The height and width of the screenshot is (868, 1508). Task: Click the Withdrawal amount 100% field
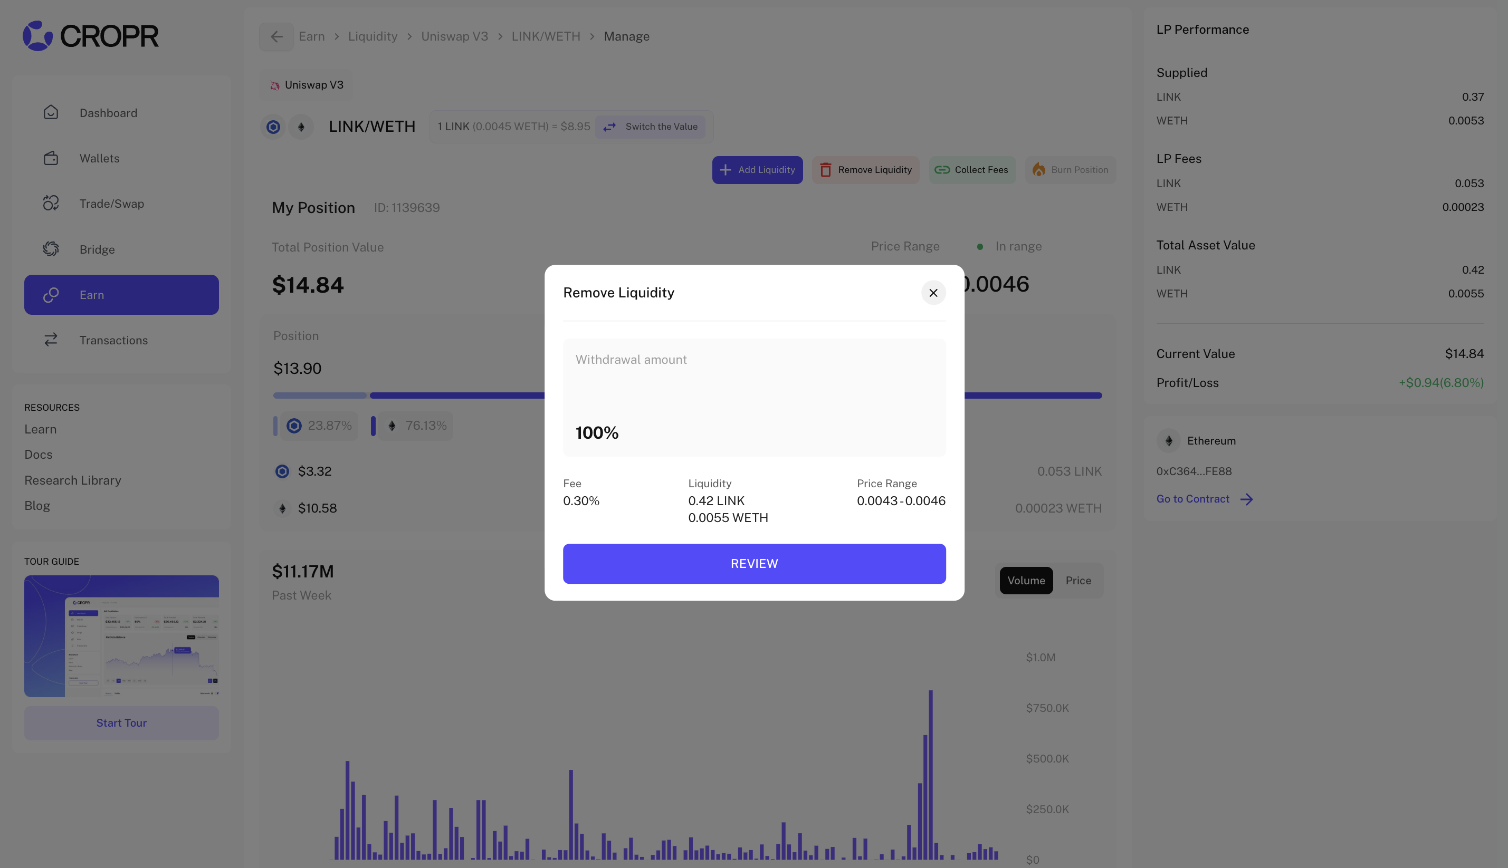(x=754, y=398)
